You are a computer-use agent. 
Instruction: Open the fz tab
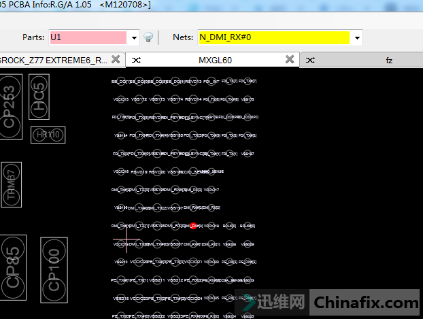coord(389,61)
